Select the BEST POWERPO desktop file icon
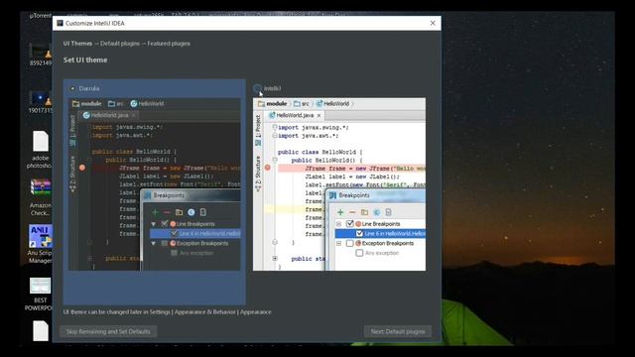 40,295
